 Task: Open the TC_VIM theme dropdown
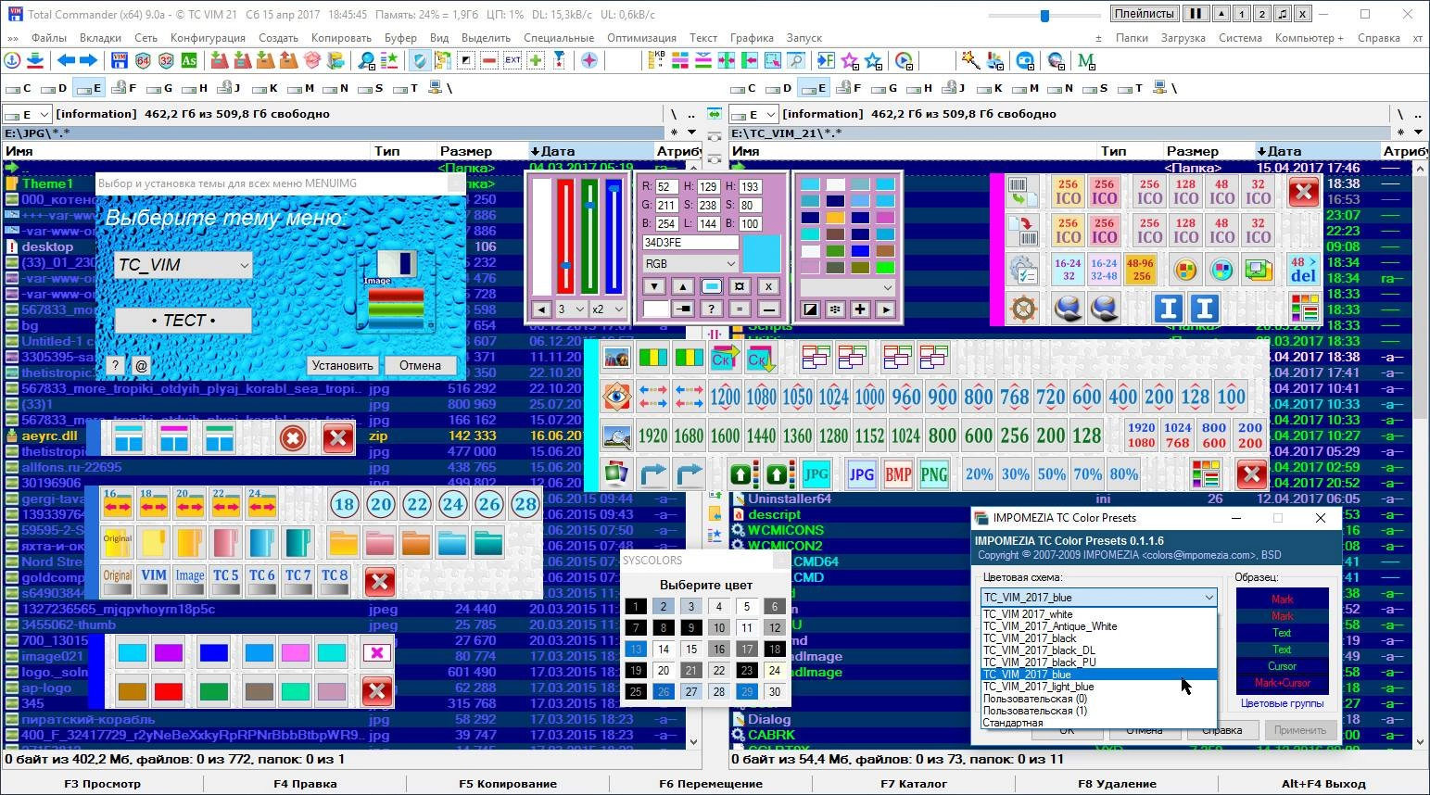point(183,265)
